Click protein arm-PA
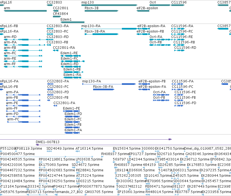 [x=23, y=95]
